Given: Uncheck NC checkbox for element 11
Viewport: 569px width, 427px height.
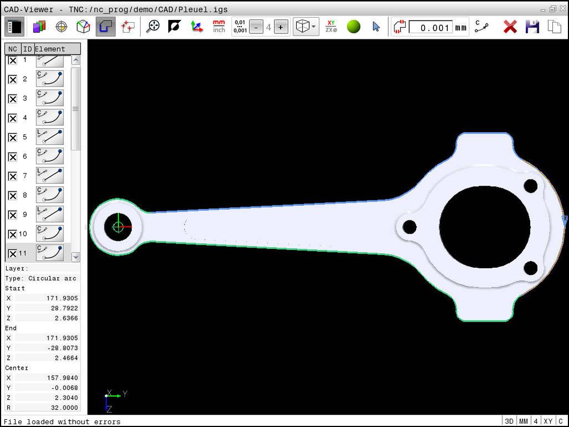Looking at the screenshot, I should 12,254.
